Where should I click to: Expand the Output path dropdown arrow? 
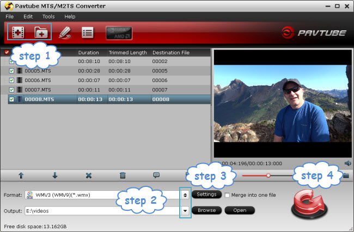coord(185,211)
